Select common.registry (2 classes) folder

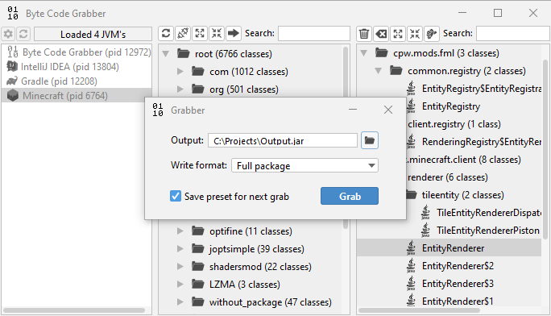point(458,71)
